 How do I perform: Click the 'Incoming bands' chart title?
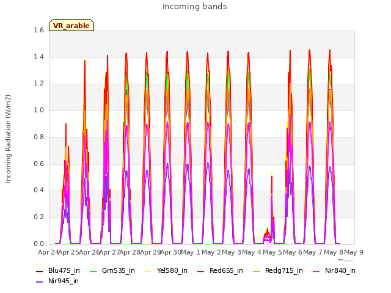(x=195, y=7)
